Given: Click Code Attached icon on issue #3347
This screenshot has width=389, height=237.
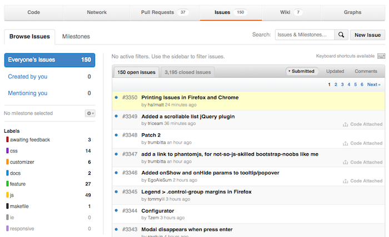Looking at the screenshot, I should (346, 162).
